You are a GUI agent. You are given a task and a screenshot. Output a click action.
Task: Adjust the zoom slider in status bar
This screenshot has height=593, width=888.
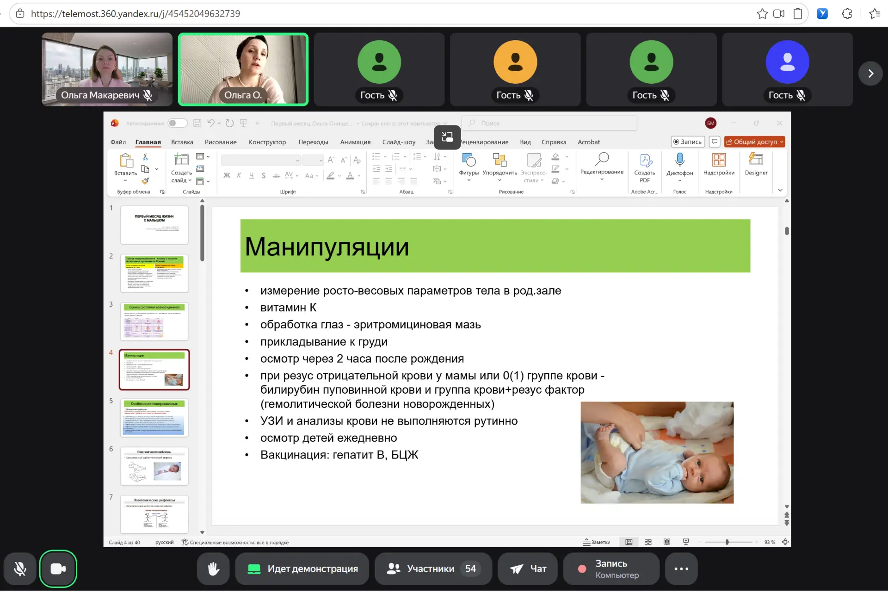728,542
